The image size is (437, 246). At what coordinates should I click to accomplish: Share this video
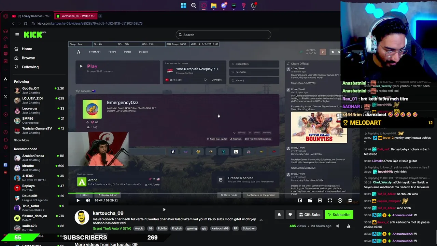coord(338,226)
